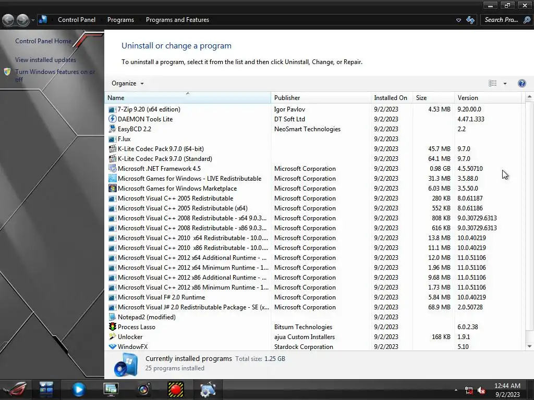Open the red record button taskbar icon
Viewport: 534px width, 400px height.
176,390
